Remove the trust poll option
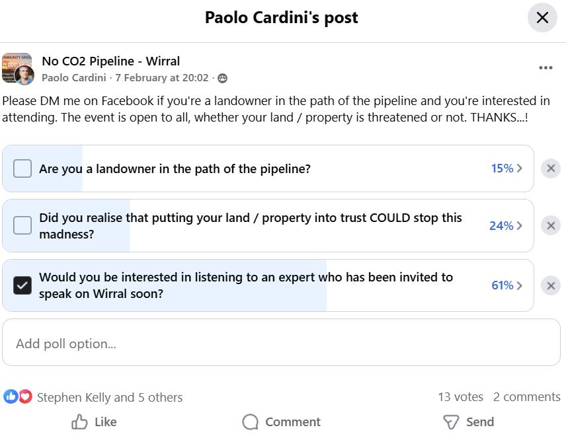 [550, 226]
